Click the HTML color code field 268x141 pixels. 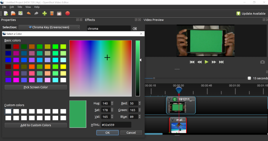[x=116, y=125]
